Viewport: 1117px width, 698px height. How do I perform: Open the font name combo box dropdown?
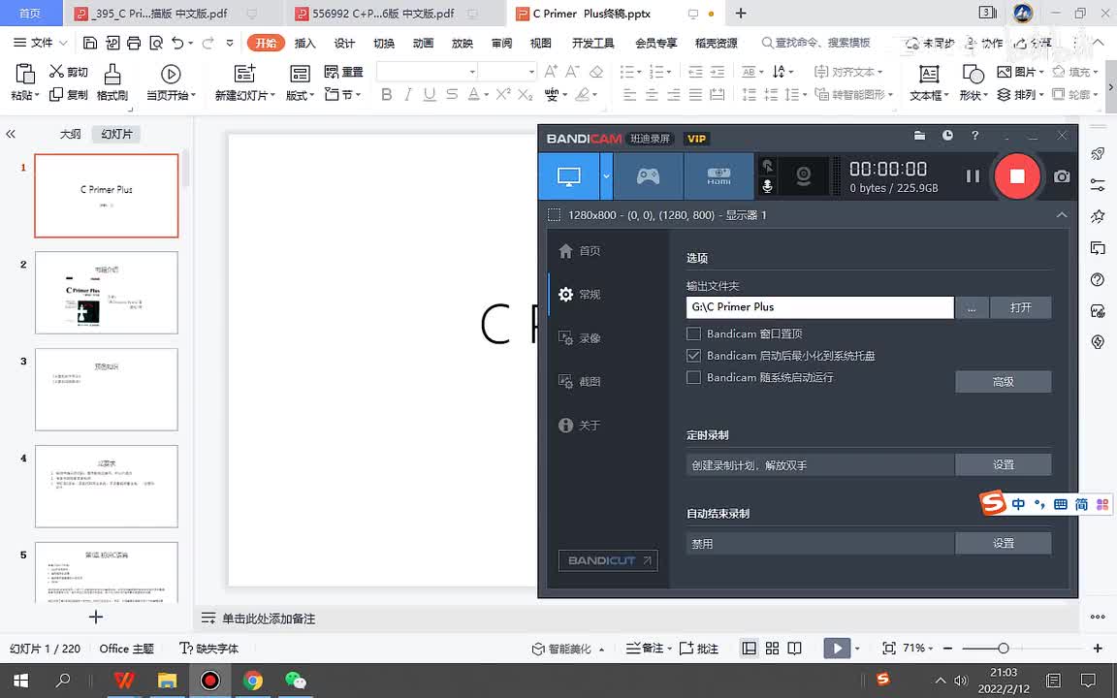pos(471,72)
